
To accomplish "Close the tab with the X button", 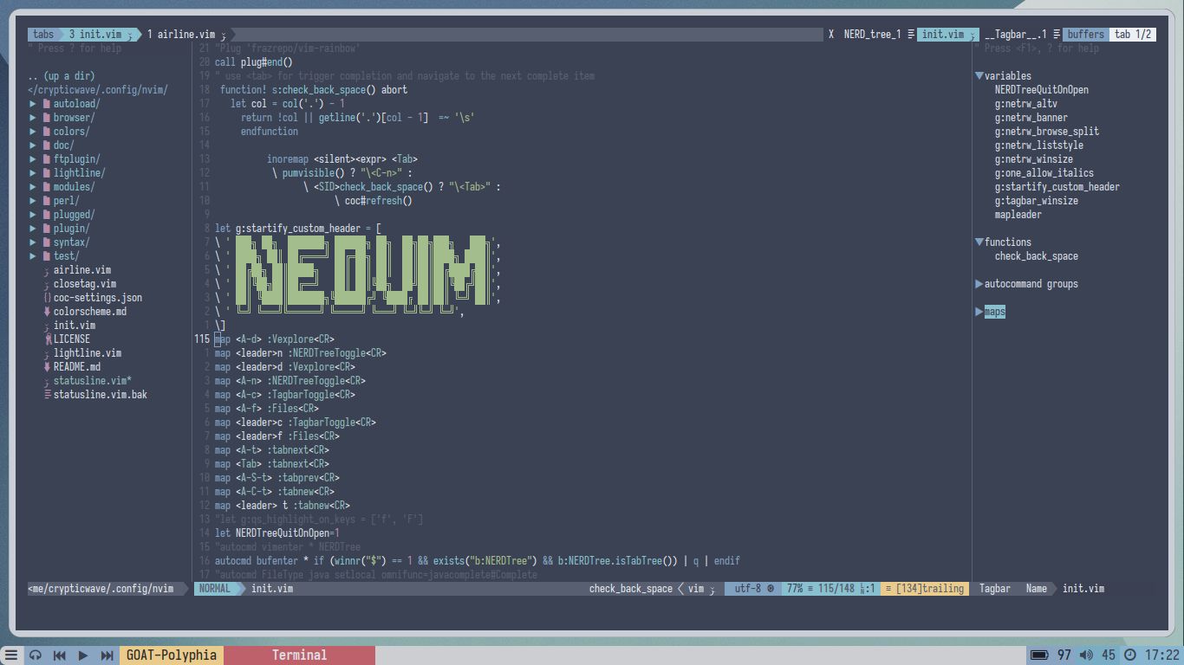I will coord(831,35).
